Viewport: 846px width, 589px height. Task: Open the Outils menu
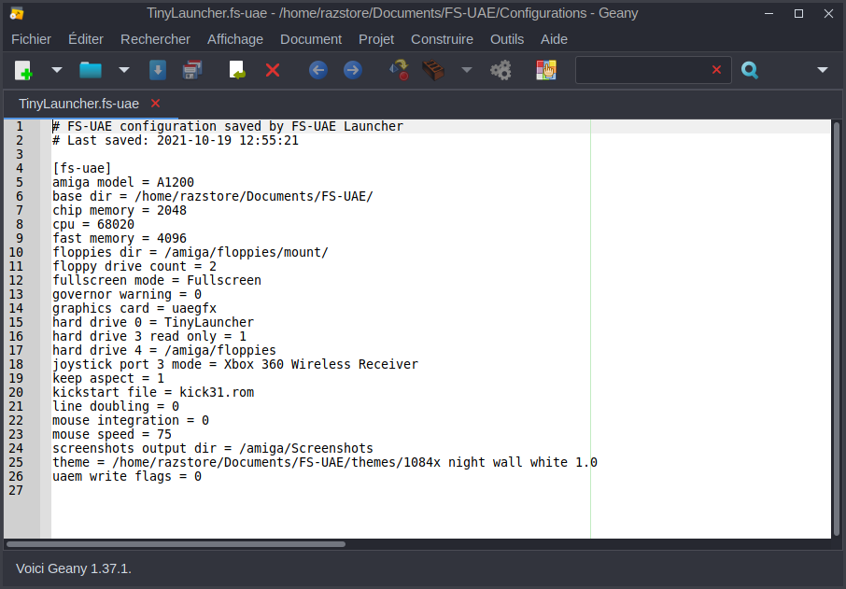(507, 39)
